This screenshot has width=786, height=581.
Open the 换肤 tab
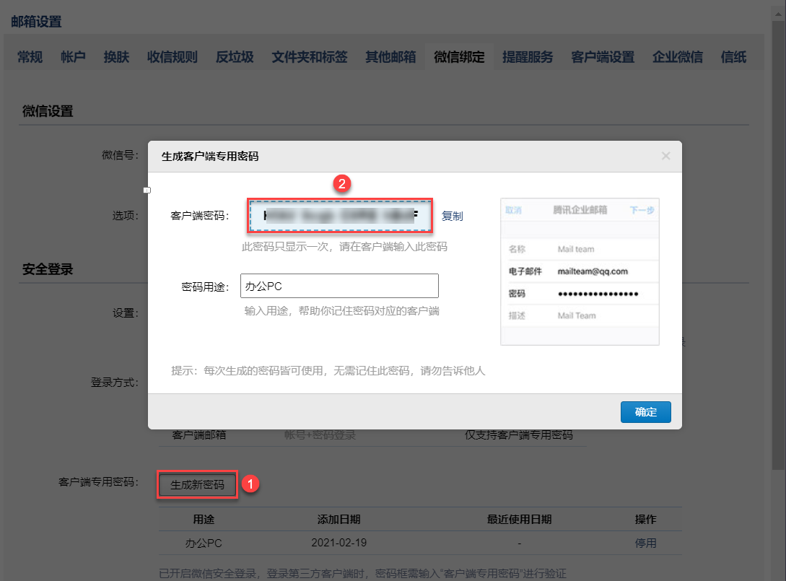(116, 57)
